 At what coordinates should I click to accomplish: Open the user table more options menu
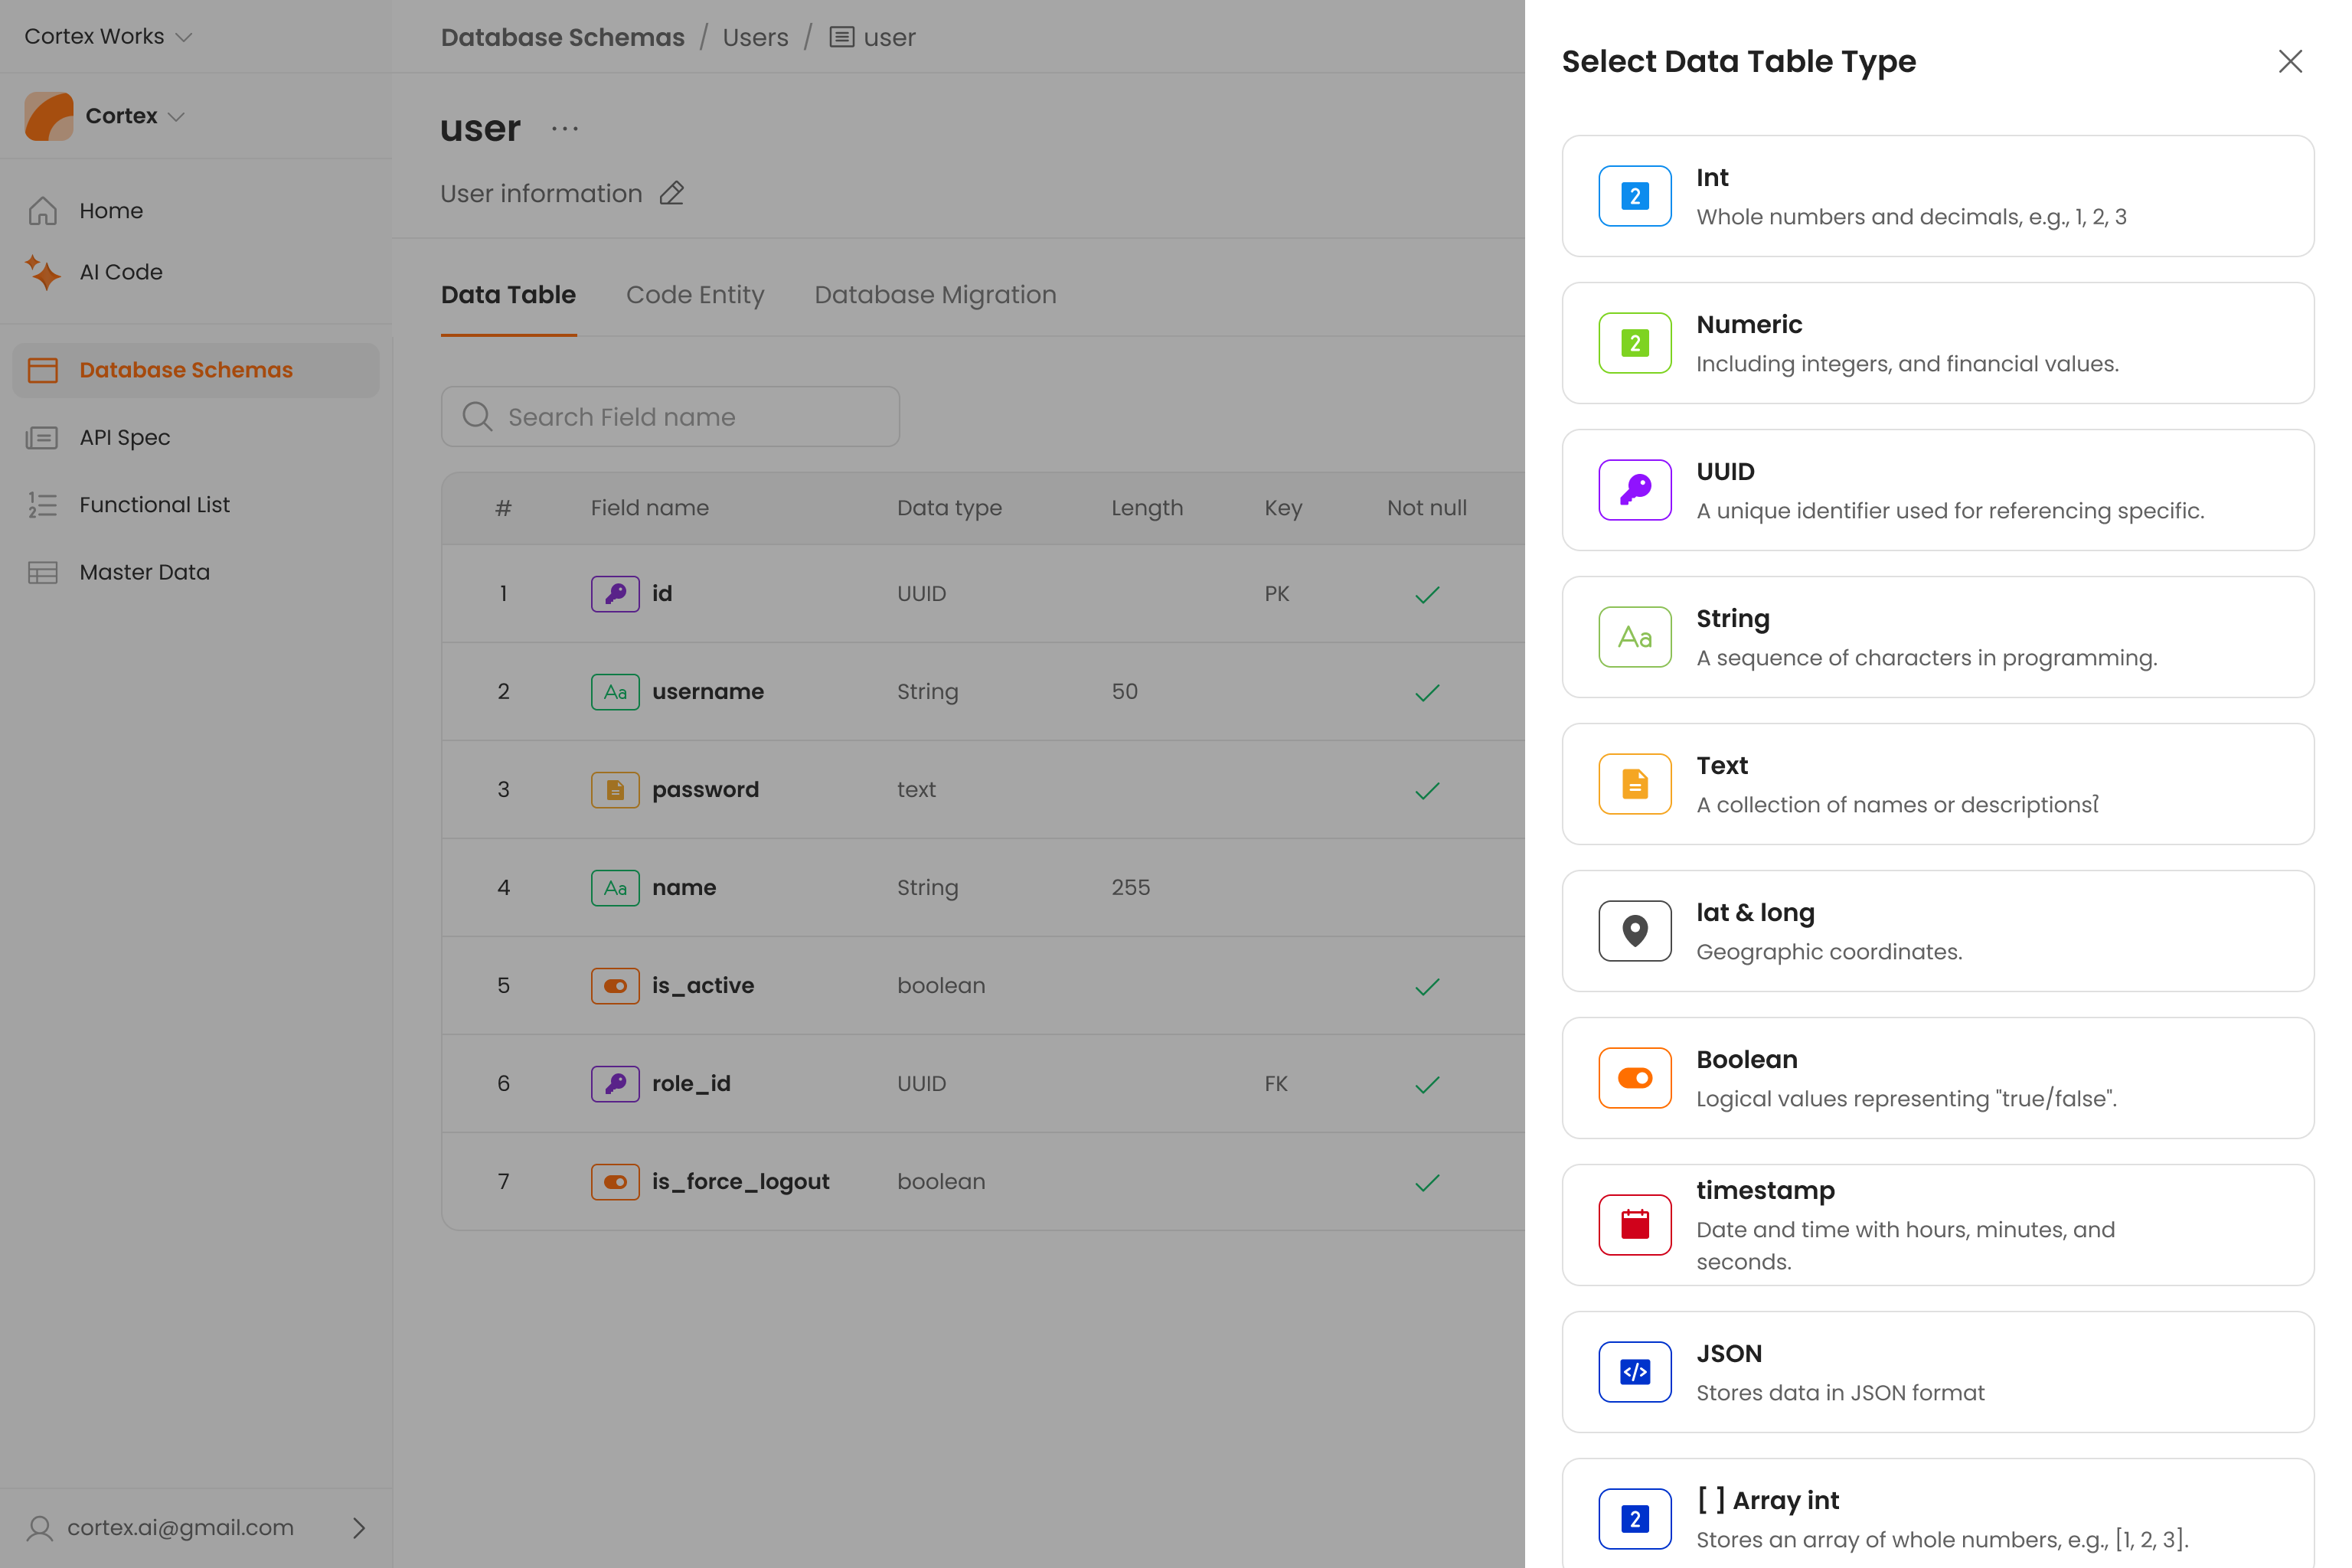point(565,129)
